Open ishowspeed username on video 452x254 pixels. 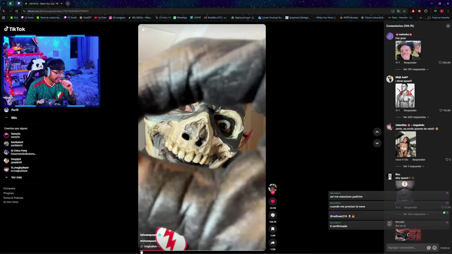(149, 235)
